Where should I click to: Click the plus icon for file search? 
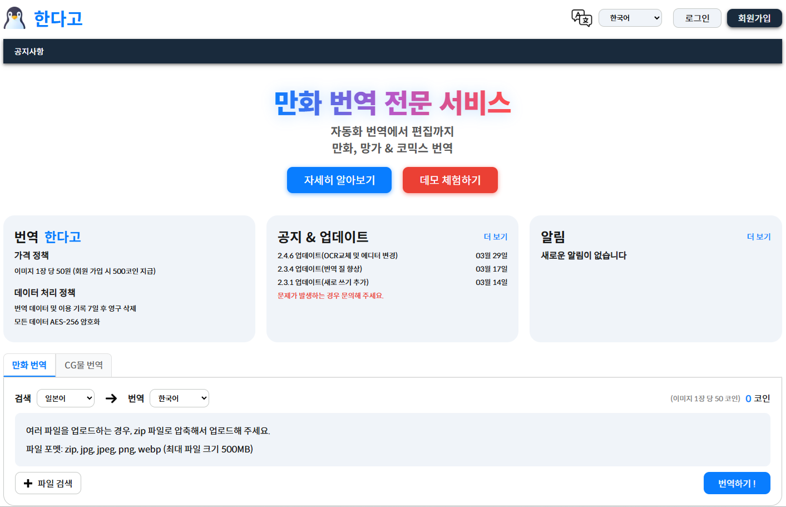point(28,483)
